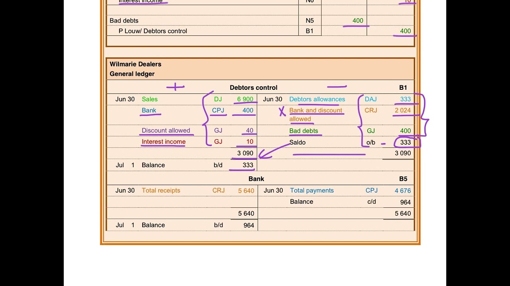Select Interest income in Debtors control ledger
This screenshot has height=286, width=510.
(164, 141)
